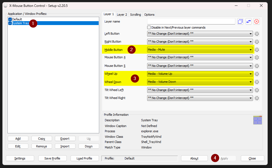Viewport: 272px width, 168px height.
Task: Open the Right Button action dropdown
Action: click(200, 42)
